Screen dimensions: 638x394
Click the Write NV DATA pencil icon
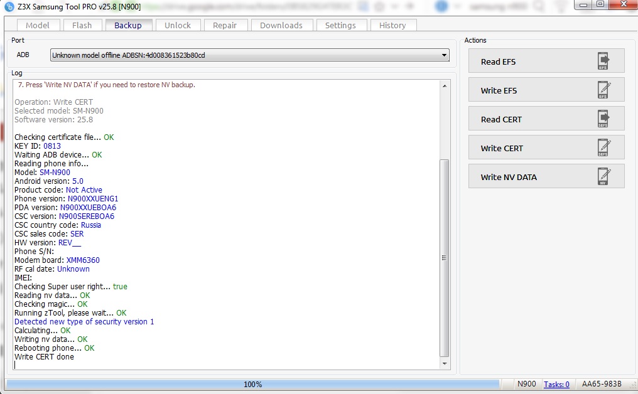(604, 176)
